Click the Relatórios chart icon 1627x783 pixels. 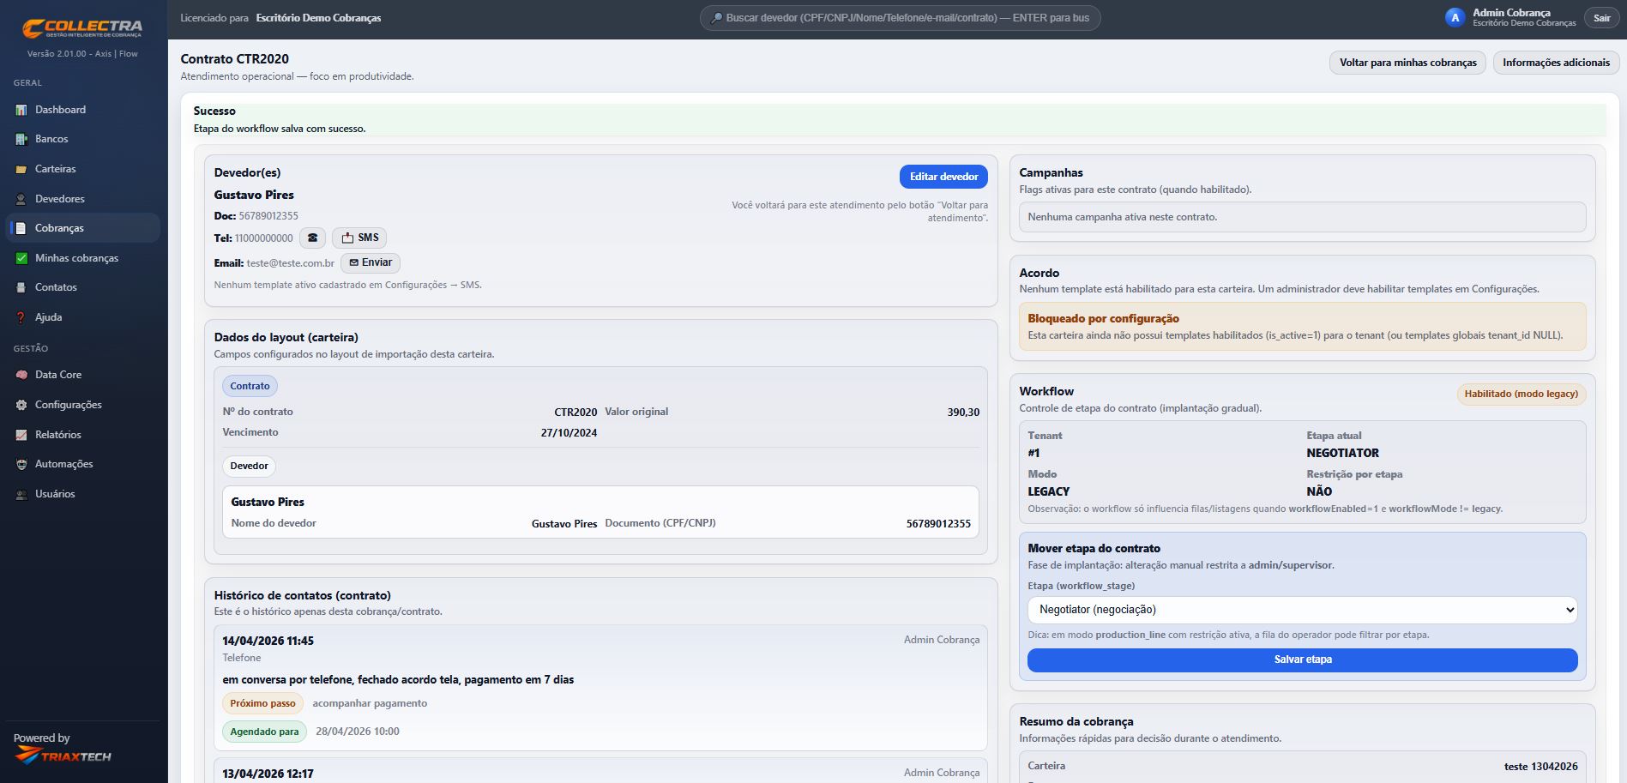click(x=21, y=435)
